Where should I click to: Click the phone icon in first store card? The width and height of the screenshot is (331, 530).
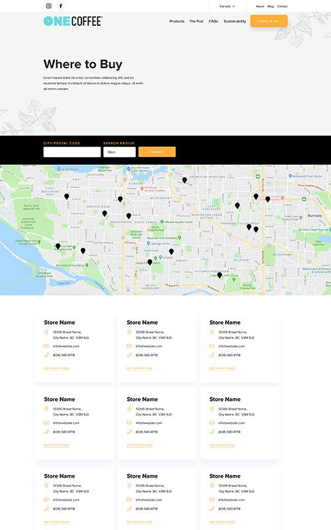46,354
